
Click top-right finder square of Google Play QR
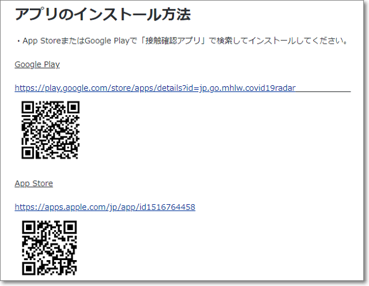73,108
